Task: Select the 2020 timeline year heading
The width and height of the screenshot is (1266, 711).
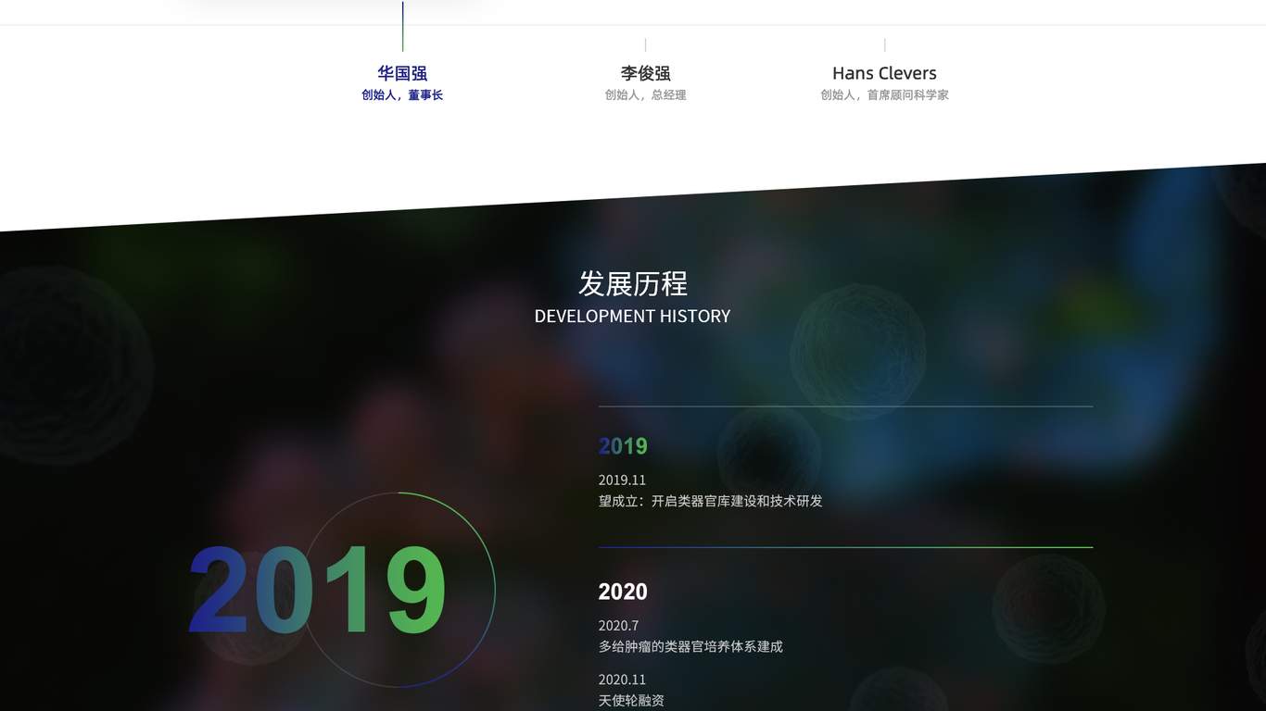Action: coord(623,592)
